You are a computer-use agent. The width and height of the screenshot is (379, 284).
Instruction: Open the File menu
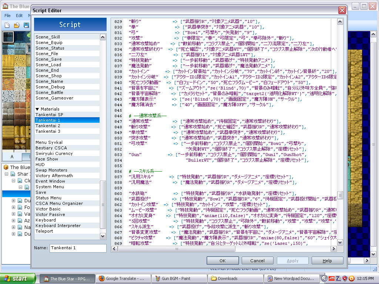click(x=7, y=16)
